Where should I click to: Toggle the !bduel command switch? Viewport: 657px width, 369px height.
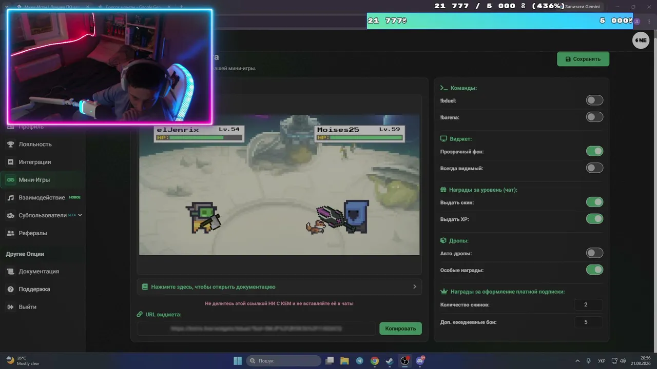[594, 100]
